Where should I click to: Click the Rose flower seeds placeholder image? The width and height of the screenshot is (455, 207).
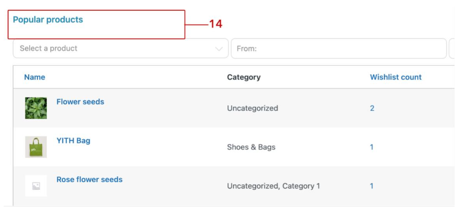point(36,186)
